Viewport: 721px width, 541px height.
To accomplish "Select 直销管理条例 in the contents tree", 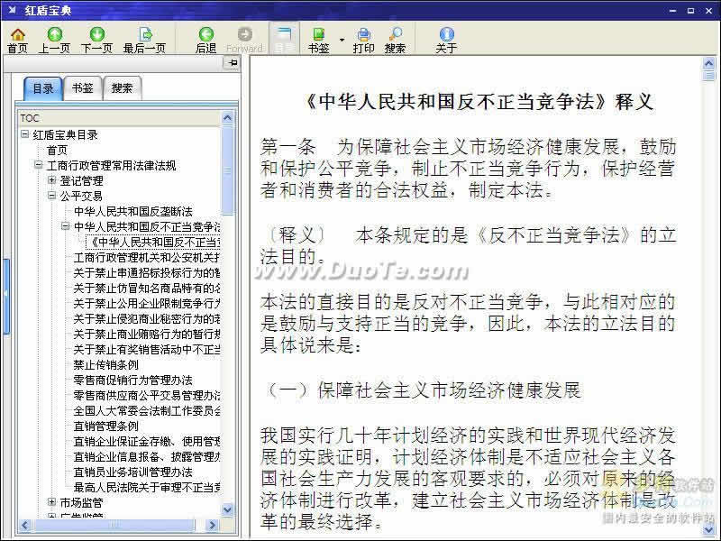I will (105, 426).
